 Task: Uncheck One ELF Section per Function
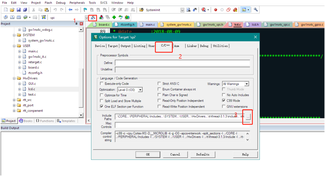pyautogui.click(x=102, y=106)
